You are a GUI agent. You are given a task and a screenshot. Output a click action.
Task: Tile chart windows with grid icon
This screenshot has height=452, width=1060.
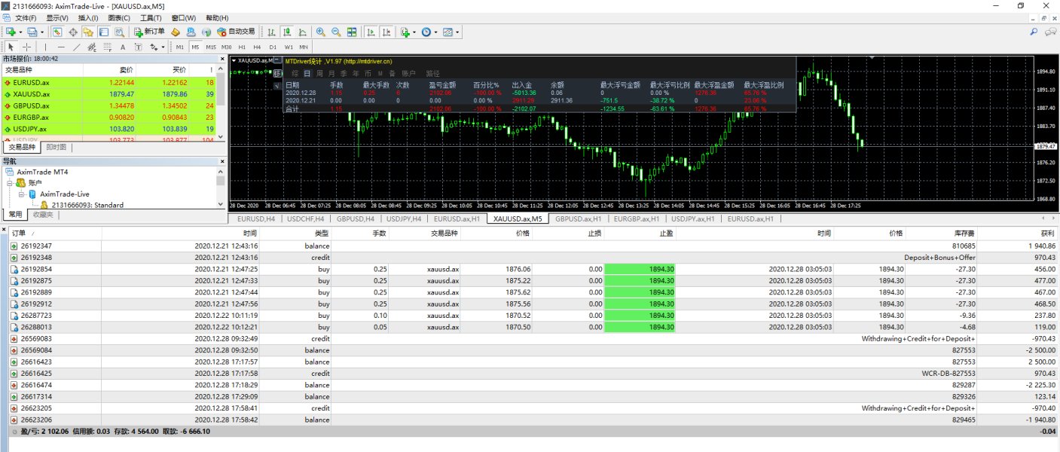tap(352, 32)
